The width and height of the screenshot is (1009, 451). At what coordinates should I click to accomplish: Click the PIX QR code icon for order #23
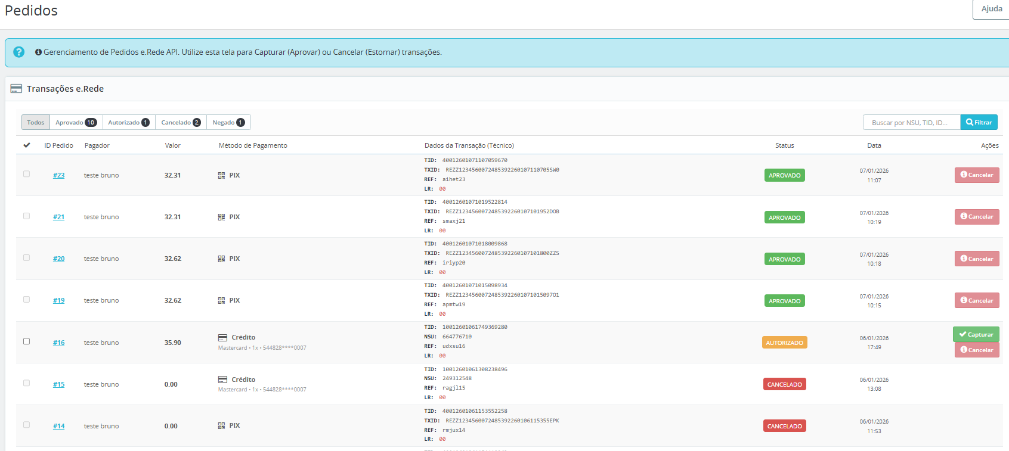221,175
